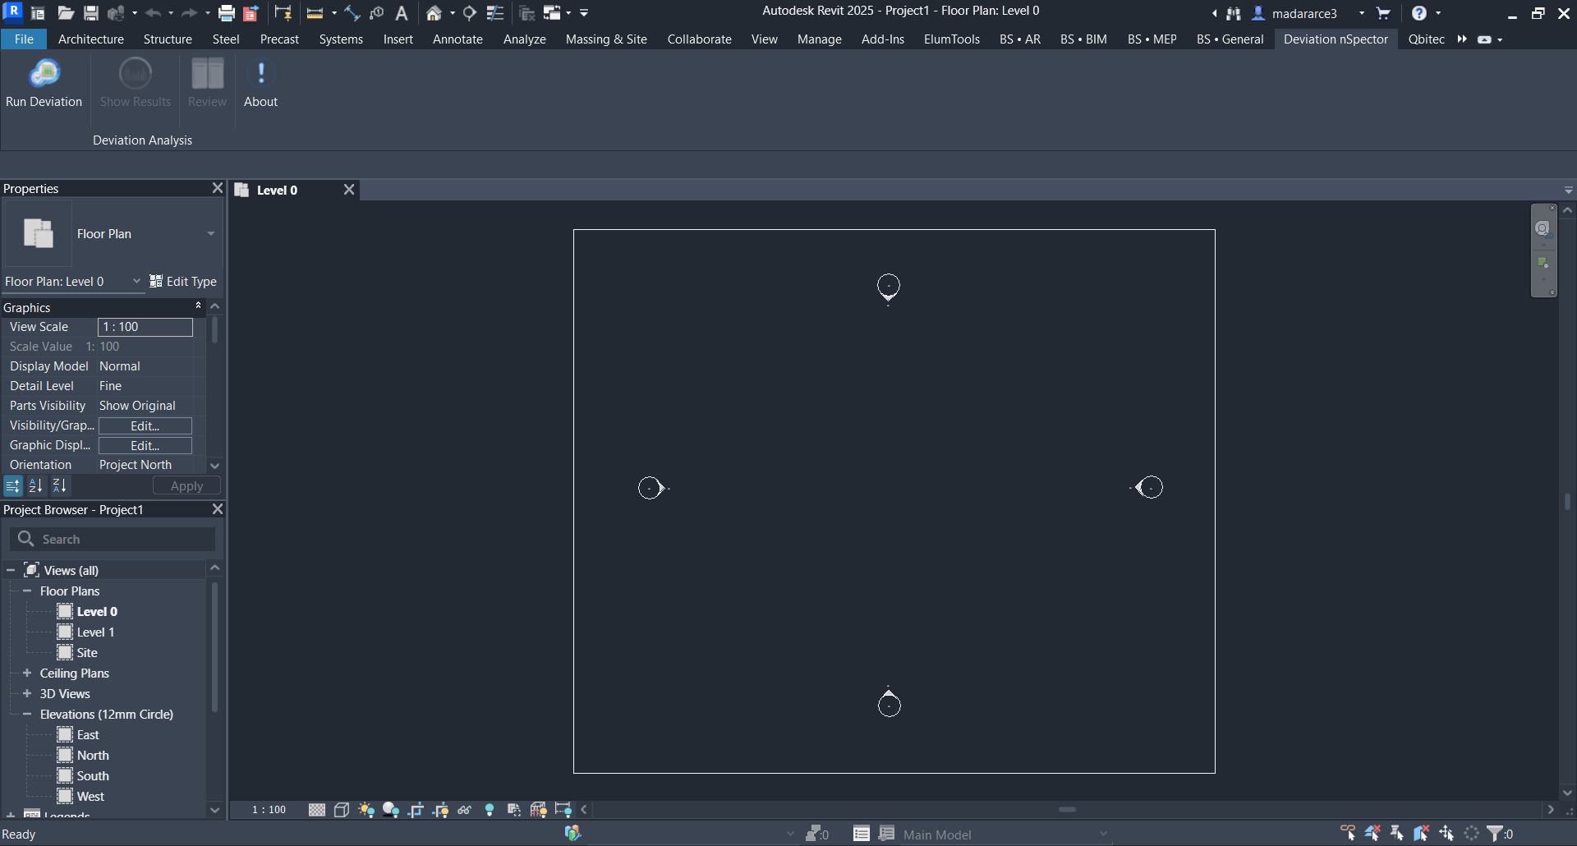Expand the Ceiling Plans tree node
The image size is (1577, 846).
coord(27,673)
